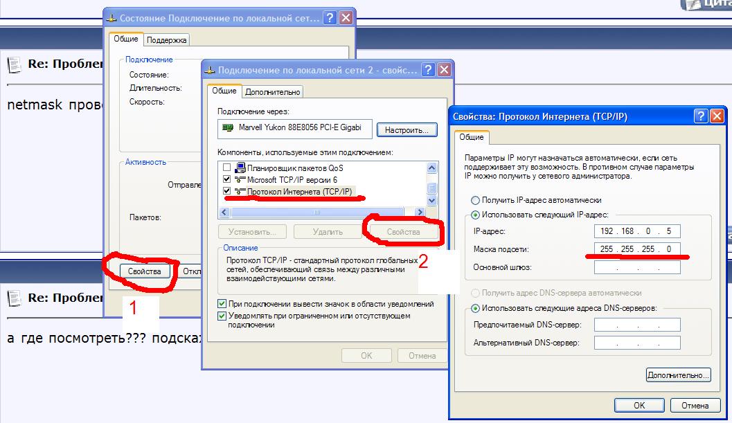The image size is (732, 423).
Task: Click Маска подсети field 255.255.255.0
Action: pos(637,249)
